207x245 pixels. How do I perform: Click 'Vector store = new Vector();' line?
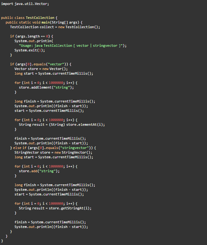pos(41,69)
